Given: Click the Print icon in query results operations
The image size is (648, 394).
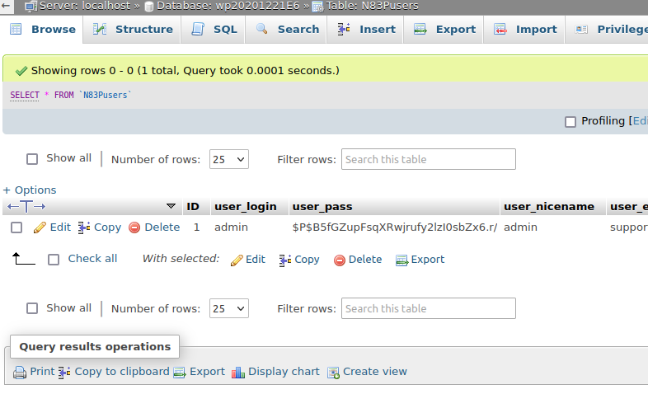Looking at the screenshot, I should pyautogui.click(x=20, y=372).
